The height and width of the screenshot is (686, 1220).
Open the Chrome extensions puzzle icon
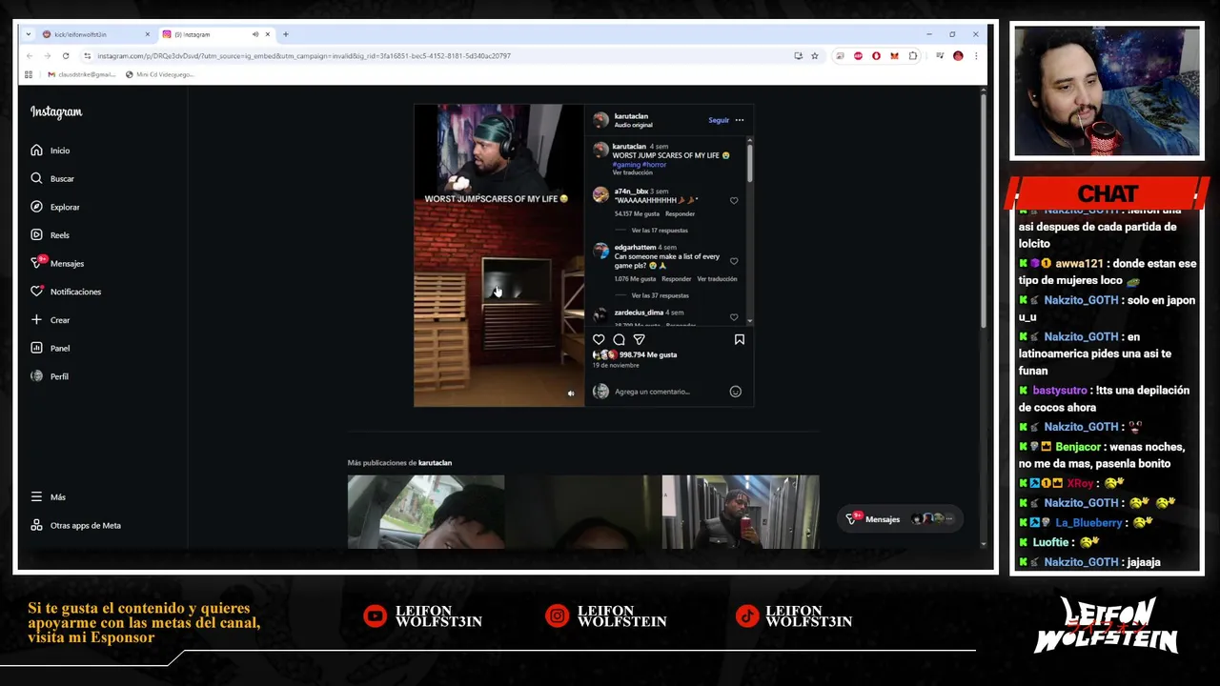coord(913,56)
